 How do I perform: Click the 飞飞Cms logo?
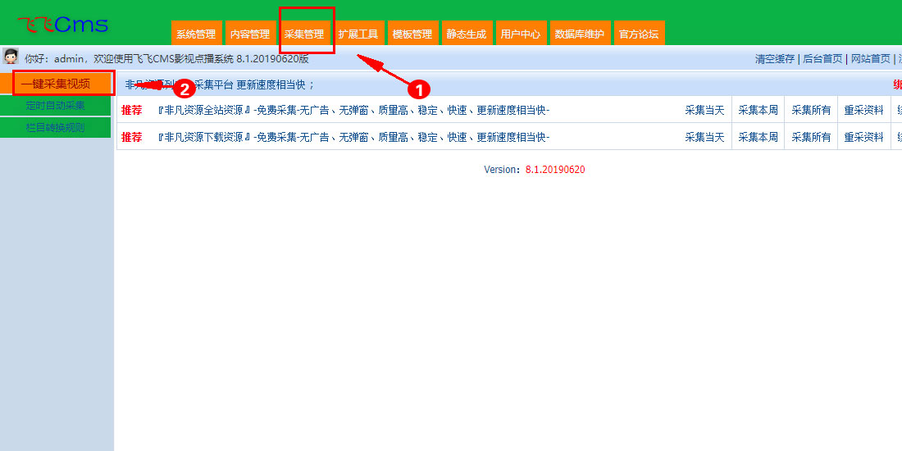(62, 25)
